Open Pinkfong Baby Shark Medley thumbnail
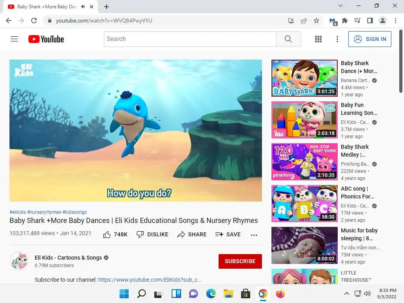This screenshot has width=404, height=303. 305,161
